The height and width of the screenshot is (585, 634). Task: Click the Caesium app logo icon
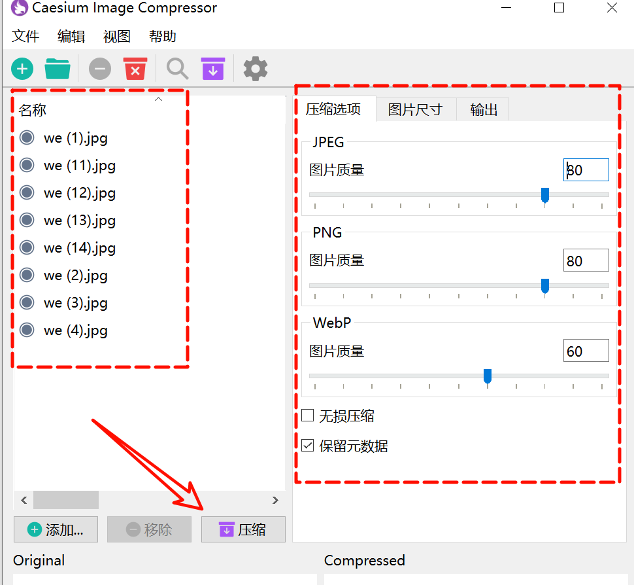19,8
